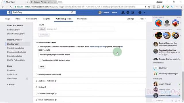Viewport: 184px width, 103px height.
Task: Click the Claim URL button
Action: pyautogui.click(x=44, y=35)
